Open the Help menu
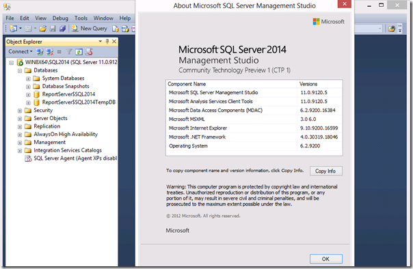The height and width of the screenshot is (269, 413). 125,18
